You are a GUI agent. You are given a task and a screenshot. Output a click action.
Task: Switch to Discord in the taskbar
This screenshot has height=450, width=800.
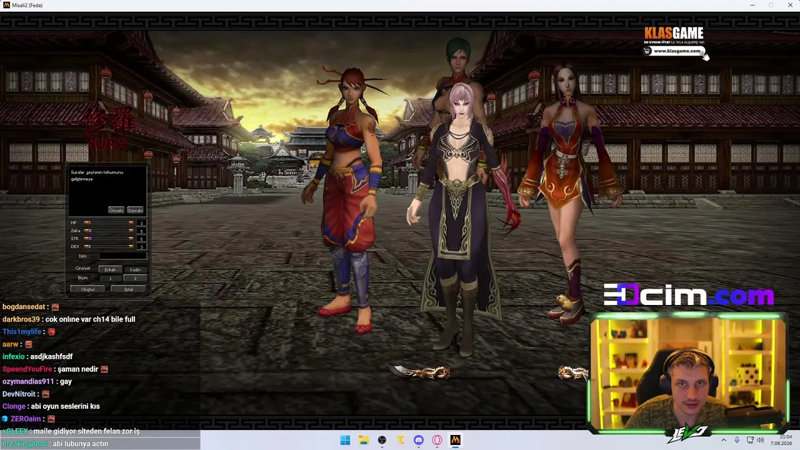[419, 440]
